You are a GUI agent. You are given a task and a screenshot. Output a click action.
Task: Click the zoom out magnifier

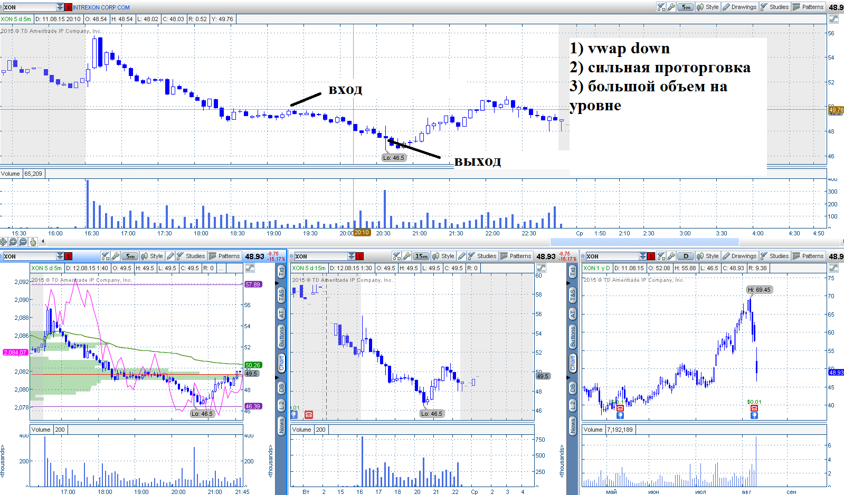[23, 242]
